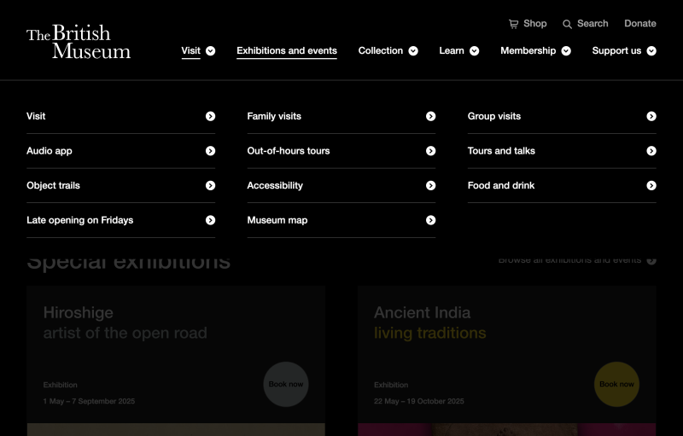The width and height of the screenshot is (683, 436).
Task: Click the shopping cart icon
Action: tap(514, 24)
